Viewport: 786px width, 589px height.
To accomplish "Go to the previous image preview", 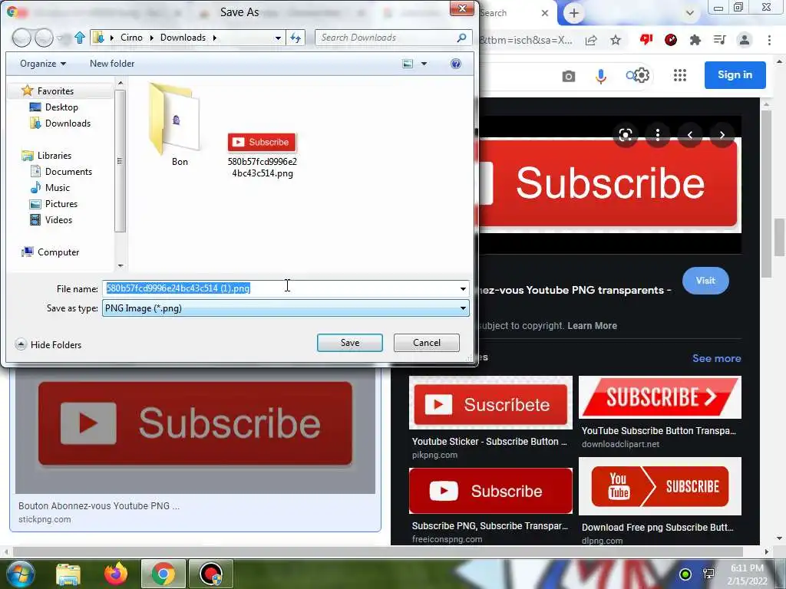I will 690,135.
